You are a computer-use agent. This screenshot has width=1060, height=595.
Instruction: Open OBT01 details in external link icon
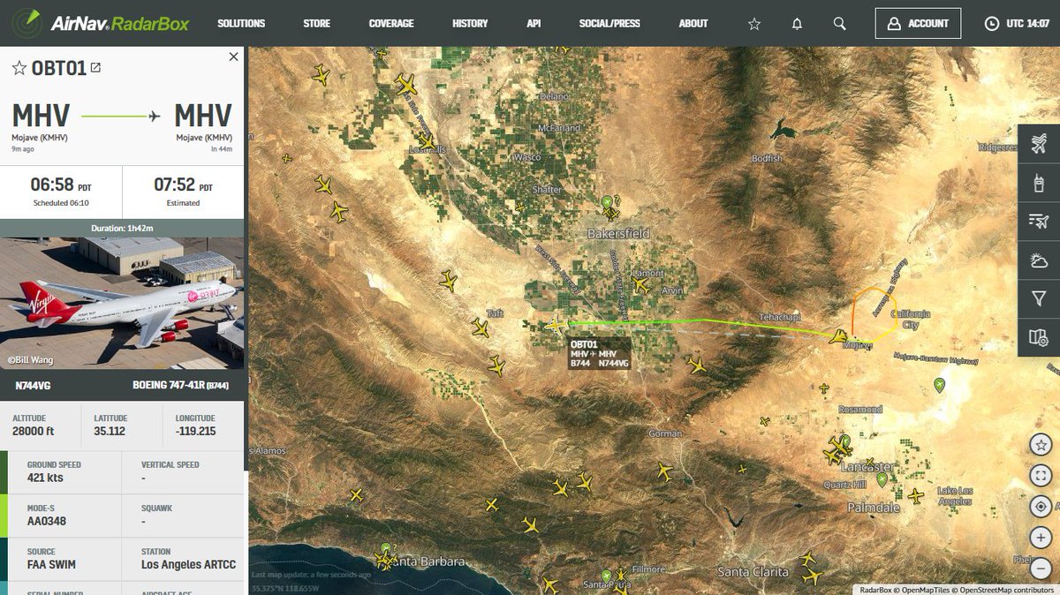click(95, 67)
